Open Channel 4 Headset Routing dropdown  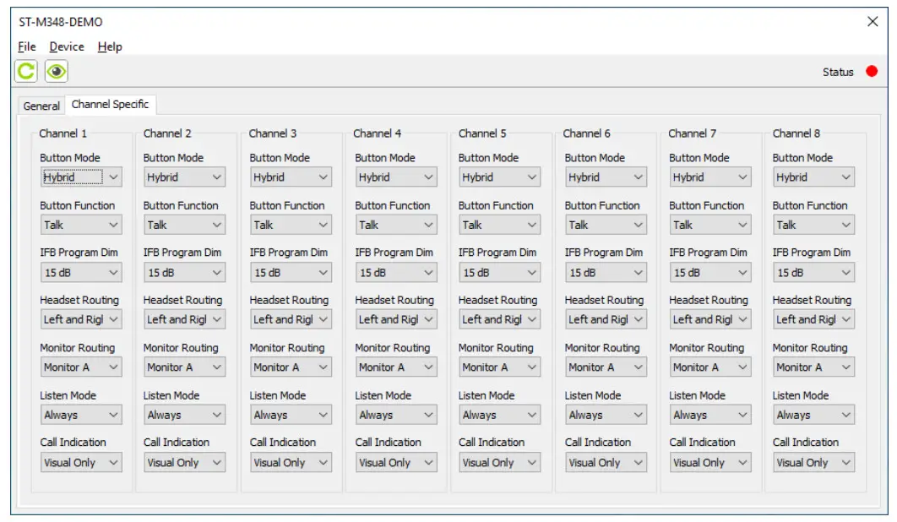(395, 319)
